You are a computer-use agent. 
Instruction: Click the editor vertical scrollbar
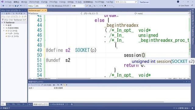click(x=190, y=46)
